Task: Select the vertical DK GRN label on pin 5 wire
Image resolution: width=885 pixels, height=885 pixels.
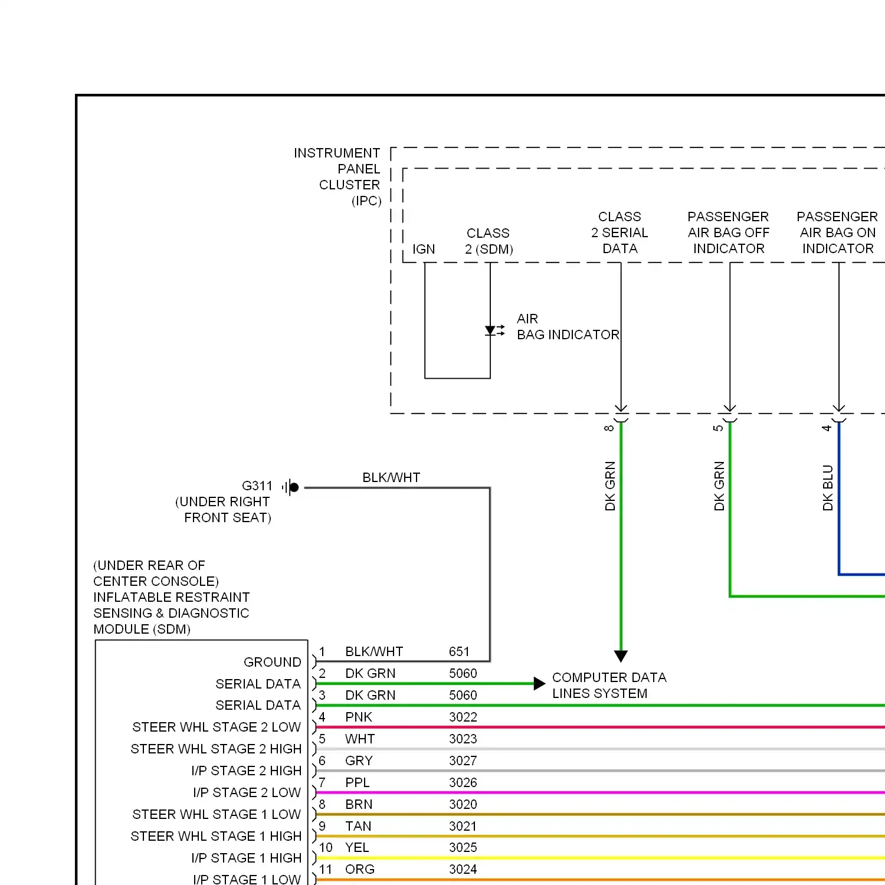Action: (x=719, y=486)
